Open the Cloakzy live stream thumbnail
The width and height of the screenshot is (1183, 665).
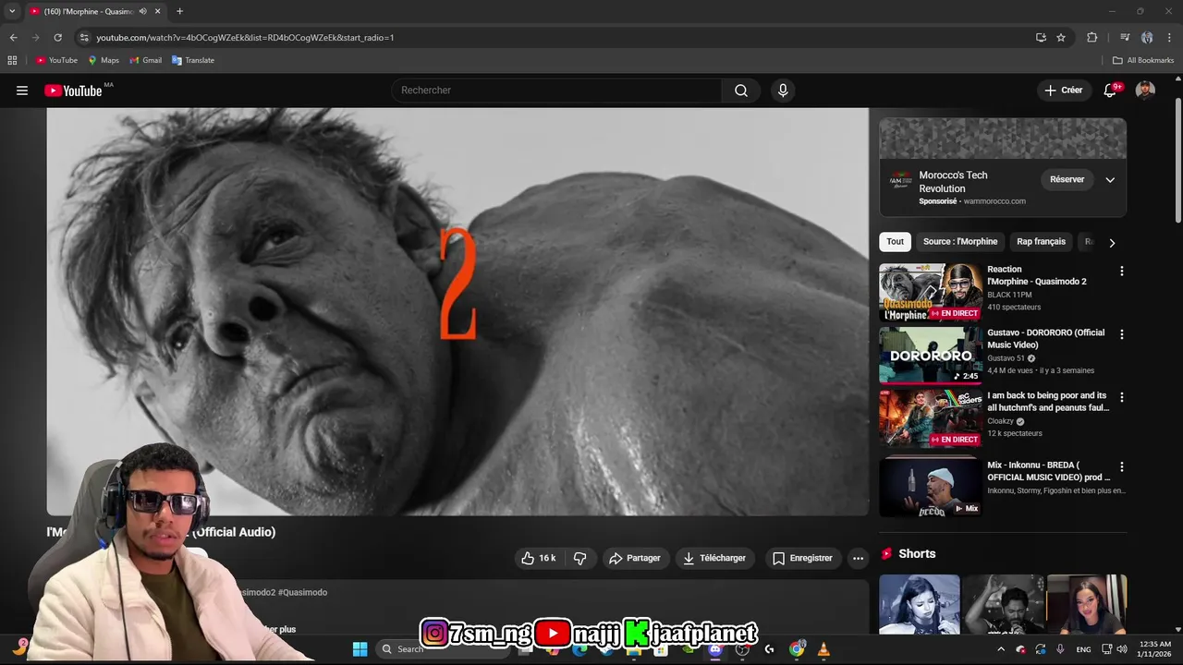[x=930, y=418]
